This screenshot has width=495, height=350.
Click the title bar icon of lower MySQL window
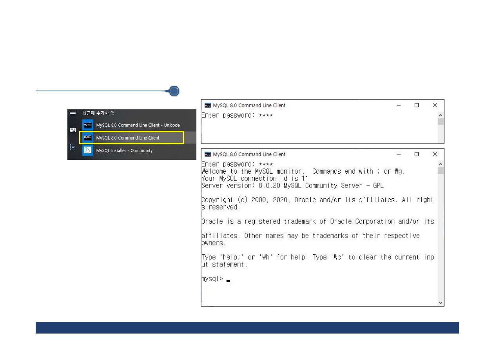point(208,154)
